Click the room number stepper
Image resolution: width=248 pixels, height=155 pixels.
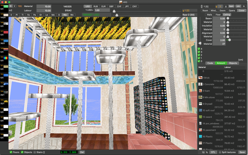point(201,7)
